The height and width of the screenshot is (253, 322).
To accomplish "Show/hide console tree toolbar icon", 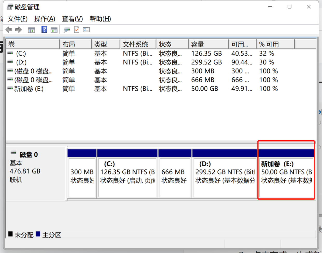I will coord(31,30).
